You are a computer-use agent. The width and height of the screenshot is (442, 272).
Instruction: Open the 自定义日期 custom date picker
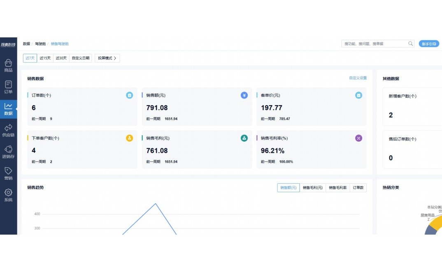click(80, 58)
